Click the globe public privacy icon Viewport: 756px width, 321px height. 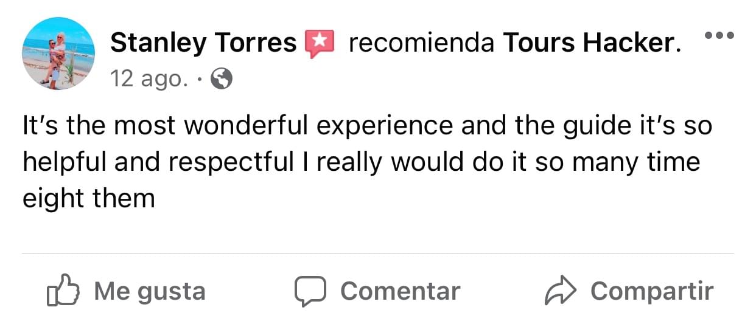pos(221,78)
